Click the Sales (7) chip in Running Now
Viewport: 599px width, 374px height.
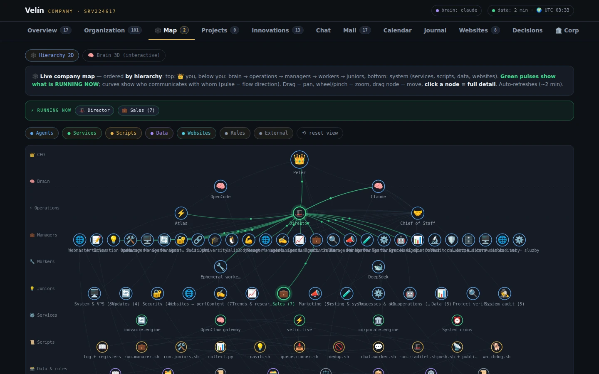[x=139, y=111]
